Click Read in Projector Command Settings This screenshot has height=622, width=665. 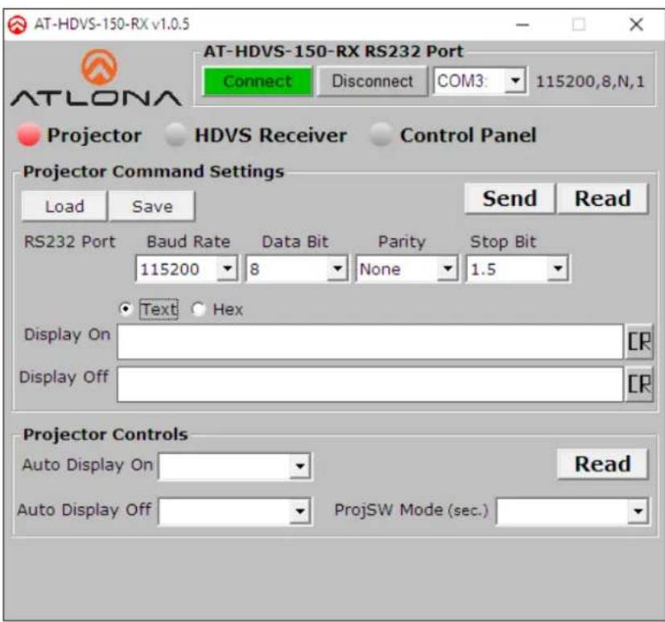point(602,199)
